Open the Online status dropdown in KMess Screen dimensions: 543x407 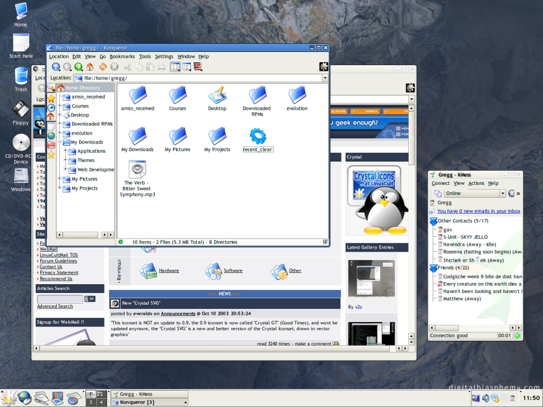coord(503,193)
